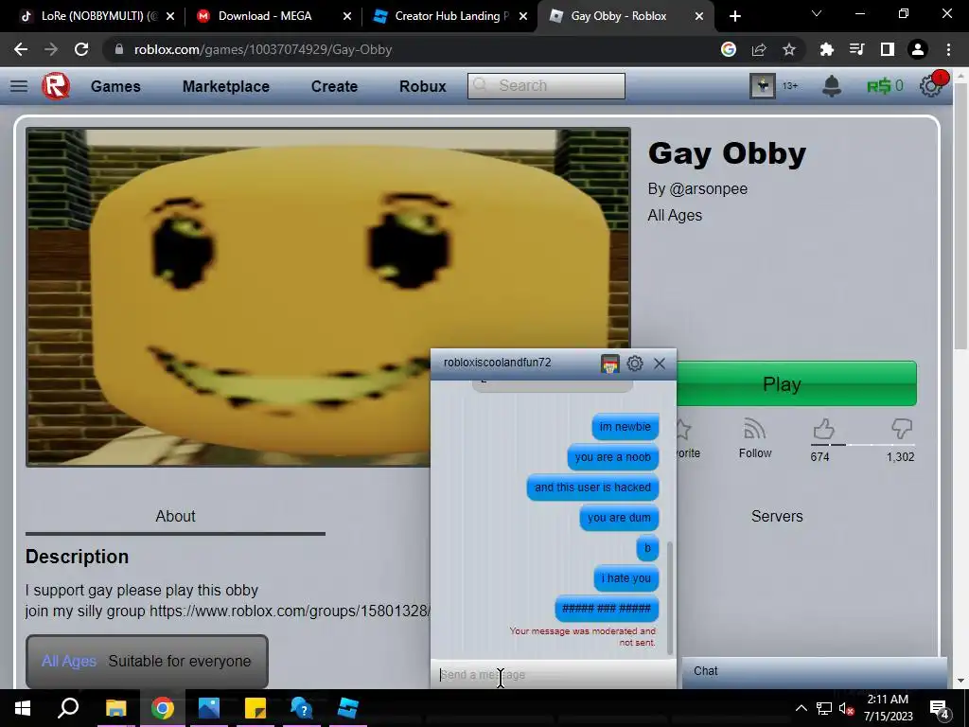
Task: Open the avatar profile thumbnail in navbar
Action: 762,86
